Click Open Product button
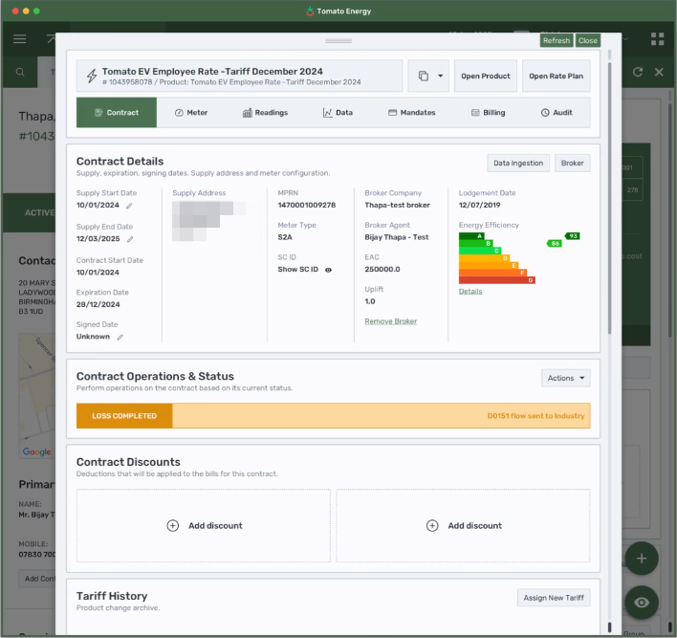Viewport: 677px width, 638px height. [x=486, y=76]
